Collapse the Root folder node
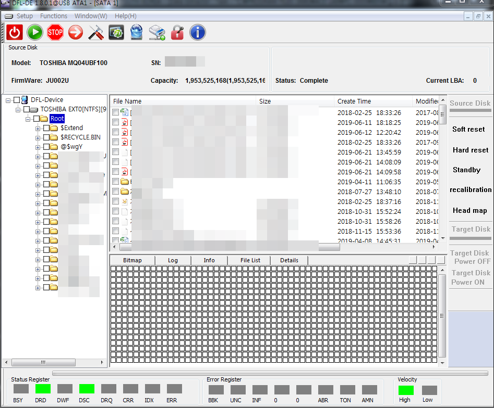The height and width of the screenshot is (408, 494). pyautogui.click(x=28, y=119)
